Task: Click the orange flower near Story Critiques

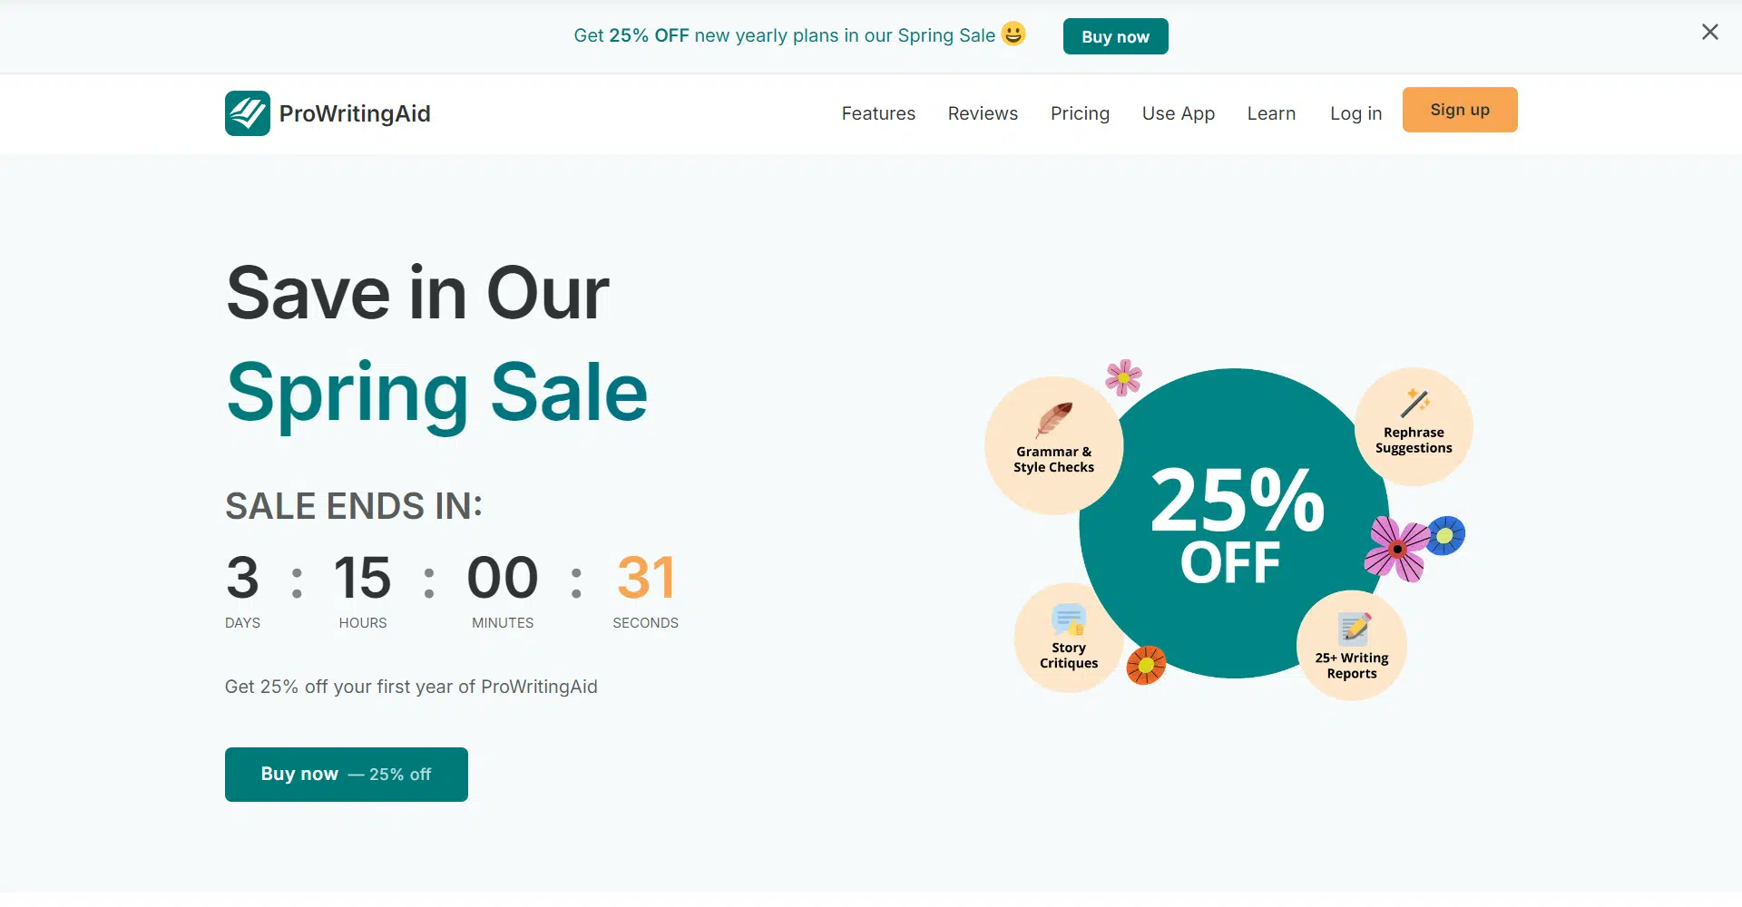Action: point(1146,665)
